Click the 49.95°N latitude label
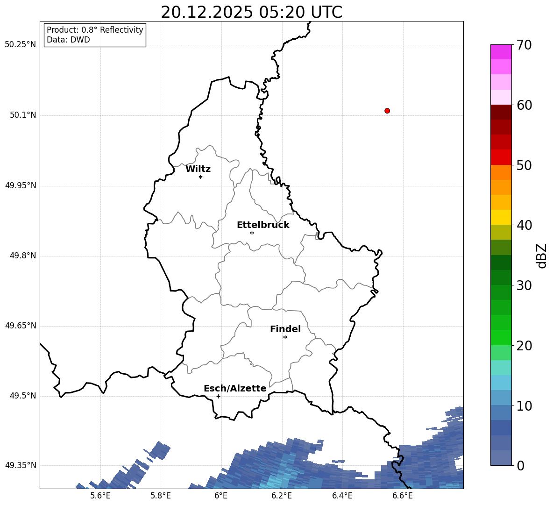 [x=21, y=185]
